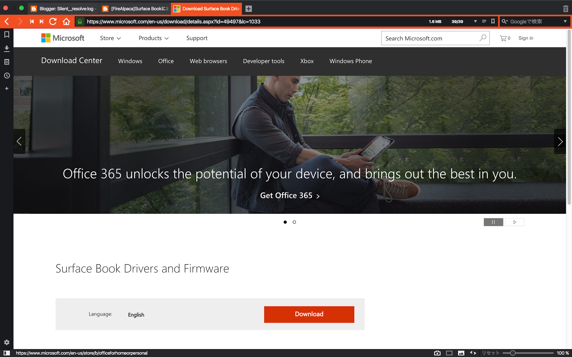The height and width of the screenshot is (357, 572).
Task: Click the fast forward navigation button
Action: click(41, 21)
